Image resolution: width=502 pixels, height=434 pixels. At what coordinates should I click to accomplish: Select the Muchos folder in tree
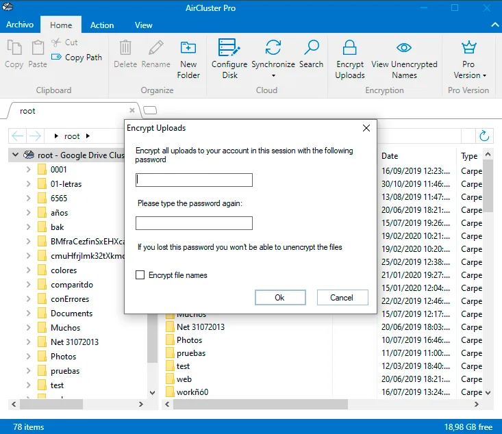pos(65,327)
